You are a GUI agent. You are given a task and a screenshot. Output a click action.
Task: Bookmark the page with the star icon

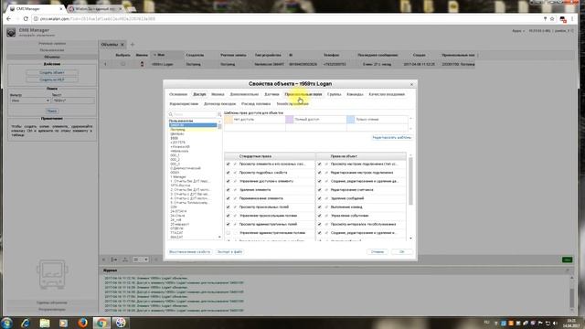tap(552, 18)
